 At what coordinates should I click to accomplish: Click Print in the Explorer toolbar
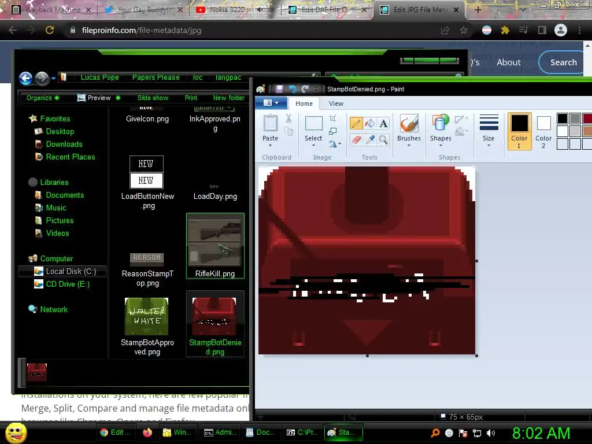click(x=191, y=98)
